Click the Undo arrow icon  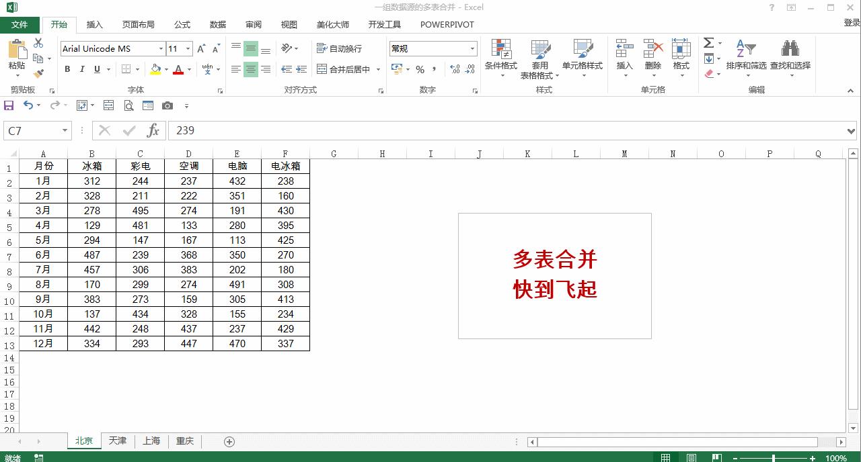pos(28,105)
